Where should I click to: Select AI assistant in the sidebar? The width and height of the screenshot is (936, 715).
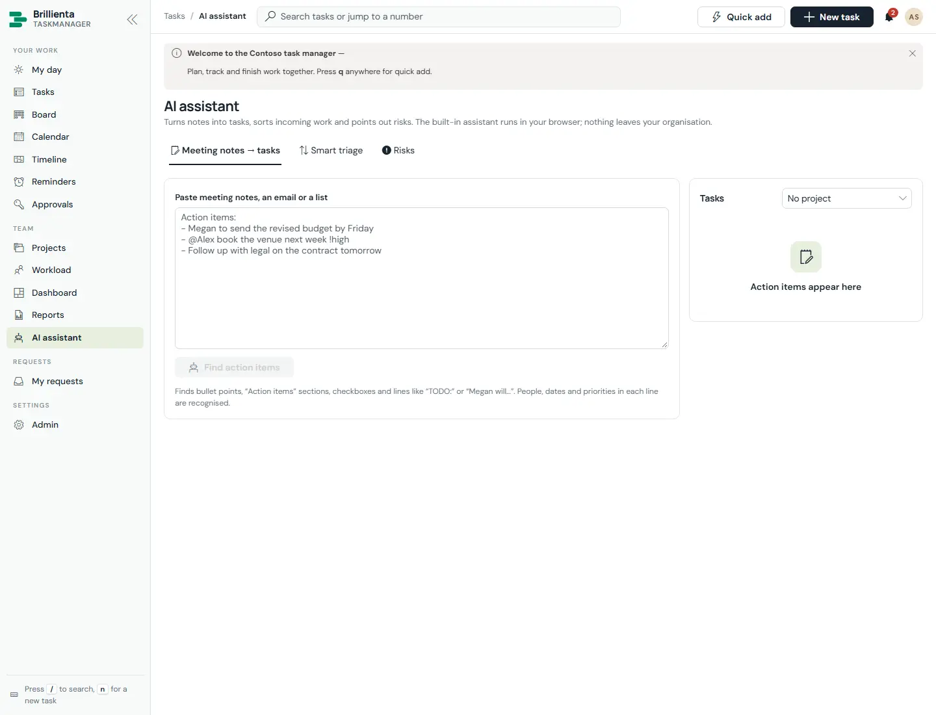(x=75, y=337)
